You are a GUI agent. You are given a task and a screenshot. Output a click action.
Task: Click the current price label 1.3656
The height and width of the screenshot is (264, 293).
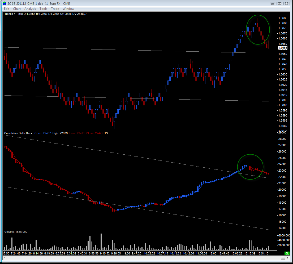click(283, 48)
